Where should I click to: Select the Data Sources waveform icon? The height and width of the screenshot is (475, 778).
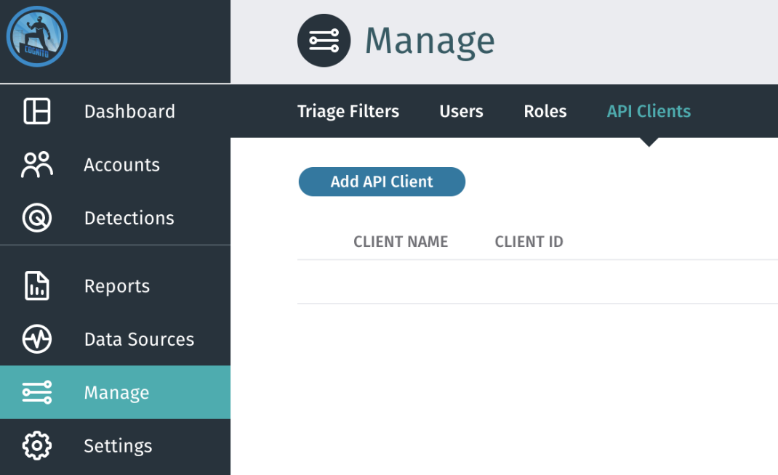(36, 338)
